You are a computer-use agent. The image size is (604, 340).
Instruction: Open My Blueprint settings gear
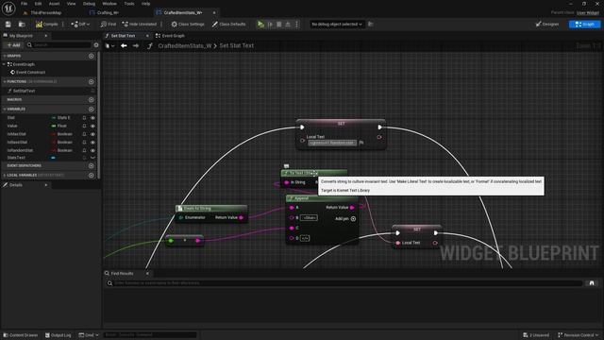click(96, 45)
